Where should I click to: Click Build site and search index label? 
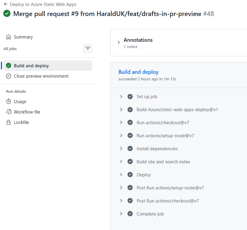tap(163, 162)
